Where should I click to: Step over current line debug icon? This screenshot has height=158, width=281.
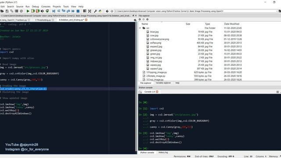coord(58,11)
